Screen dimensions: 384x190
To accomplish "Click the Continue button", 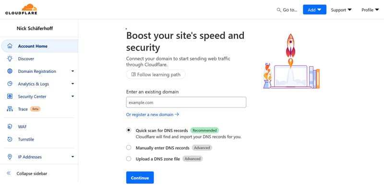I will tap(140, 178).
